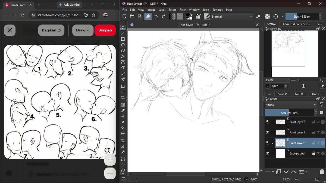Click Simpan button on Pinterest
The width and height of the screenshot is (326, 183).
[105, 30]
